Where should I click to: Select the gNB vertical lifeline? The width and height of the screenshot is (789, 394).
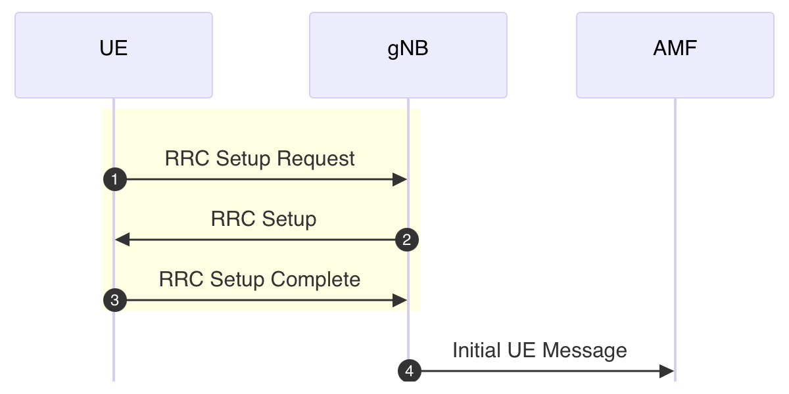click(408, 328)
